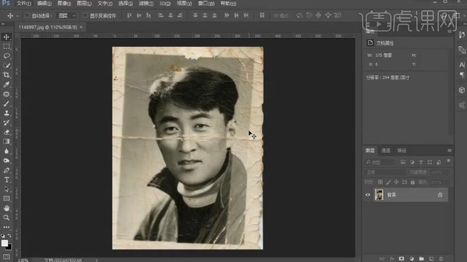
Task: Select the Pen tool
Action: (6, 170)
